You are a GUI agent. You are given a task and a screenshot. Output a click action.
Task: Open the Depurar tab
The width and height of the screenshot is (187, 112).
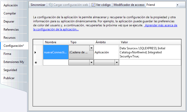[x=9, y=21]
